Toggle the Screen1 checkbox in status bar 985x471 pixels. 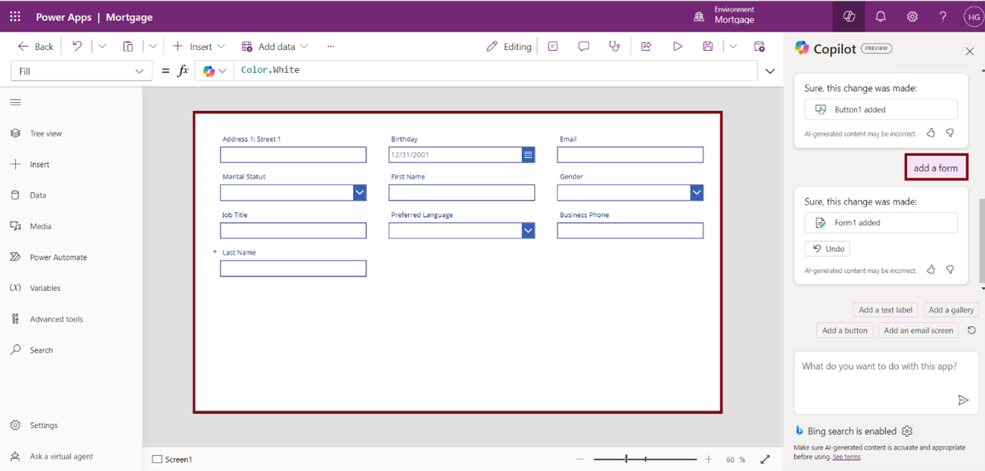coord(157,460)
